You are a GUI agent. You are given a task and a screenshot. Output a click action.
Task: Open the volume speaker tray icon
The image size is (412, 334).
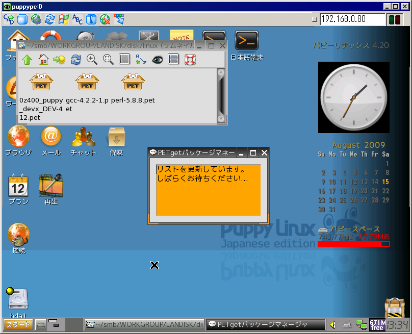coord(333,325)
